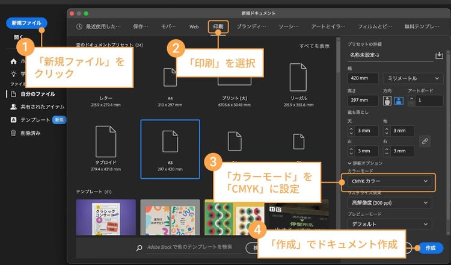The image size is (451, 265).
Task: Switch to ソーシャル tab
Action: point(288,26)
